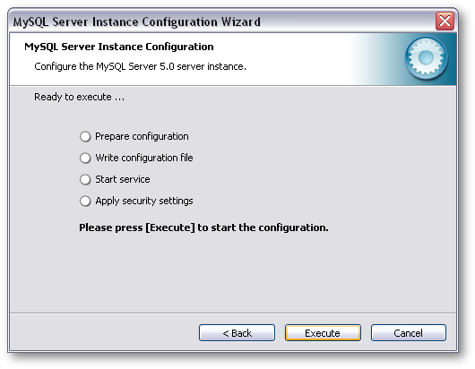
Task: Click the Prepare configuration label text
Action: (x=142, y=136)
